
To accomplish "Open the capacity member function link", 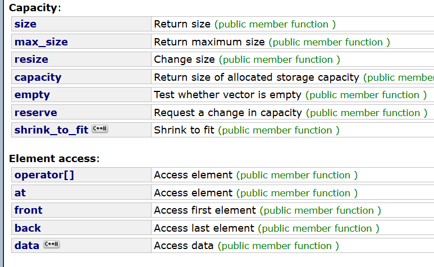I will click(38, 77).
